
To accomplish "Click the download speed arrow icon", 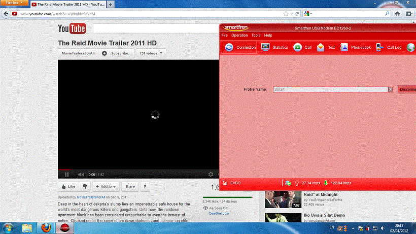I will click(x=326, y=183).
